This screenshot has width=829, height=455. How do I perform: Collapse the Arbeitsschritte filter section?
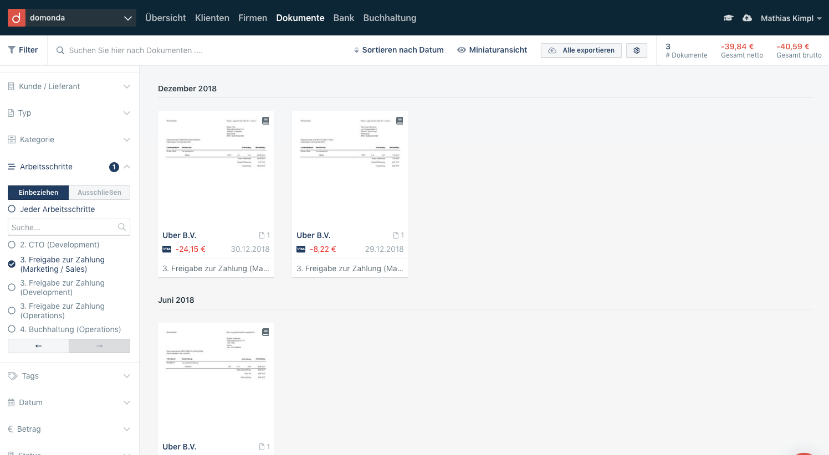tap(127, 167)
